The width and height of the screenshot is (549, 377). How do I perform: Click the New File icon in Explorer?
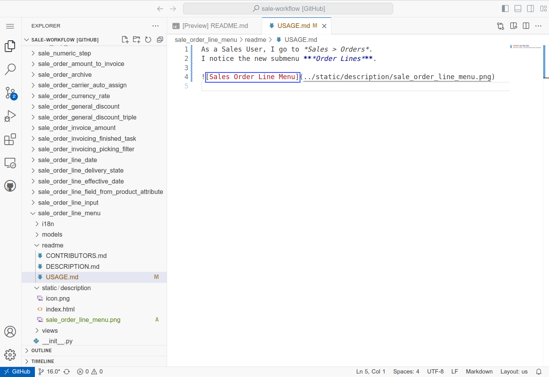[x=125, y=40]
